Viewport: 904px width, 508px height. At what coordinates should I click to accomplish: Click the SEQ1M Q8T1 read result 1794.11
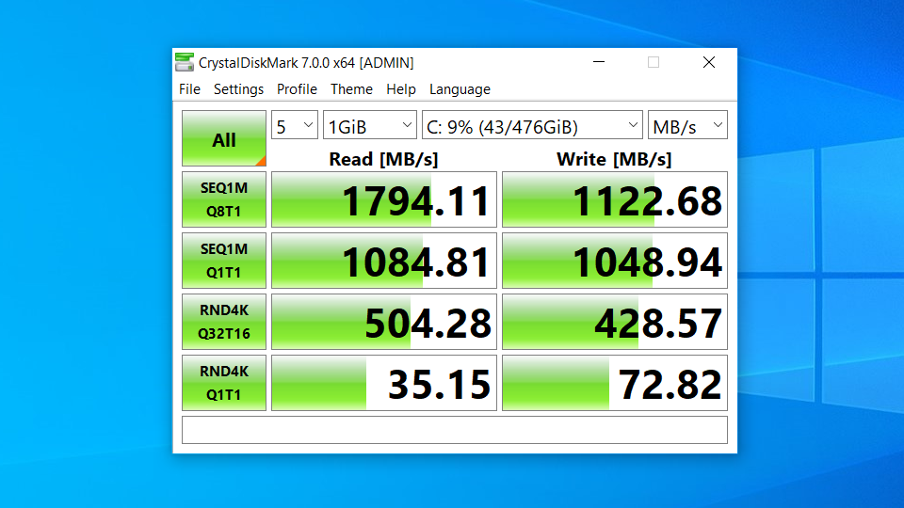384,199
